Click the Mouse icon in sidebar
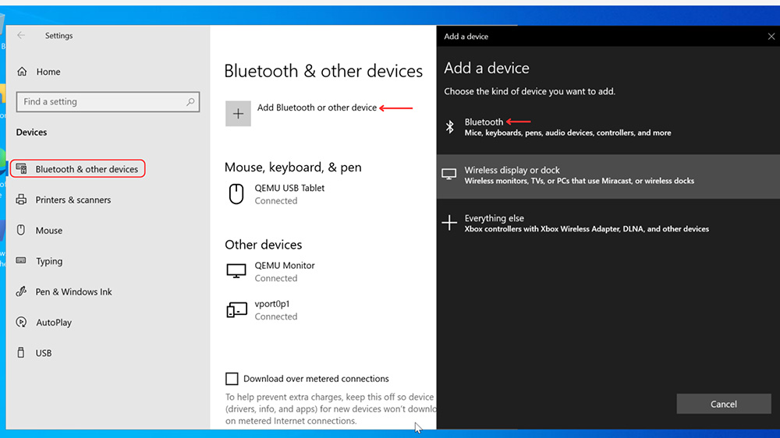 21,230
